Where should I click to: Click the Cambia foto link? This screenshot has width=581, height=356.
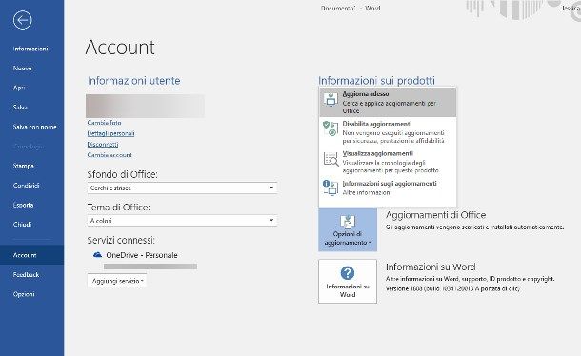click(x=104, y=123)
